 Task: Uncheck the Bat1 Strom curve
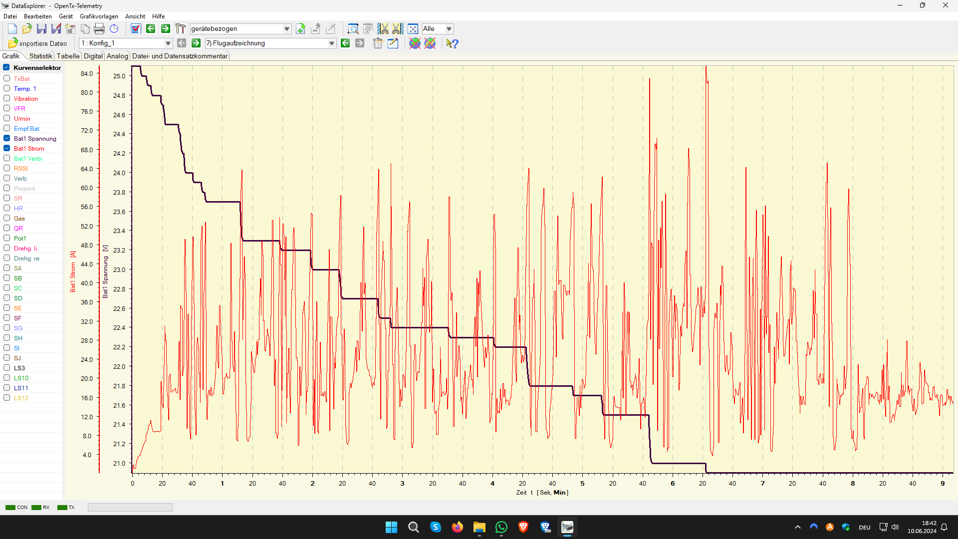pos(7,148)
